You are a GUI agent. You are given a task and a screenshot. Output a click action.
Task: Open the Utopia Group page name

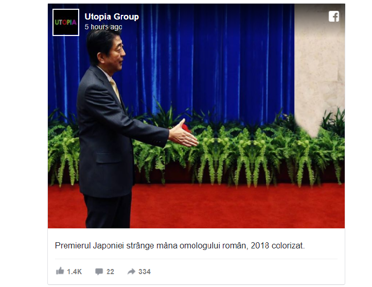pos(112,16)
